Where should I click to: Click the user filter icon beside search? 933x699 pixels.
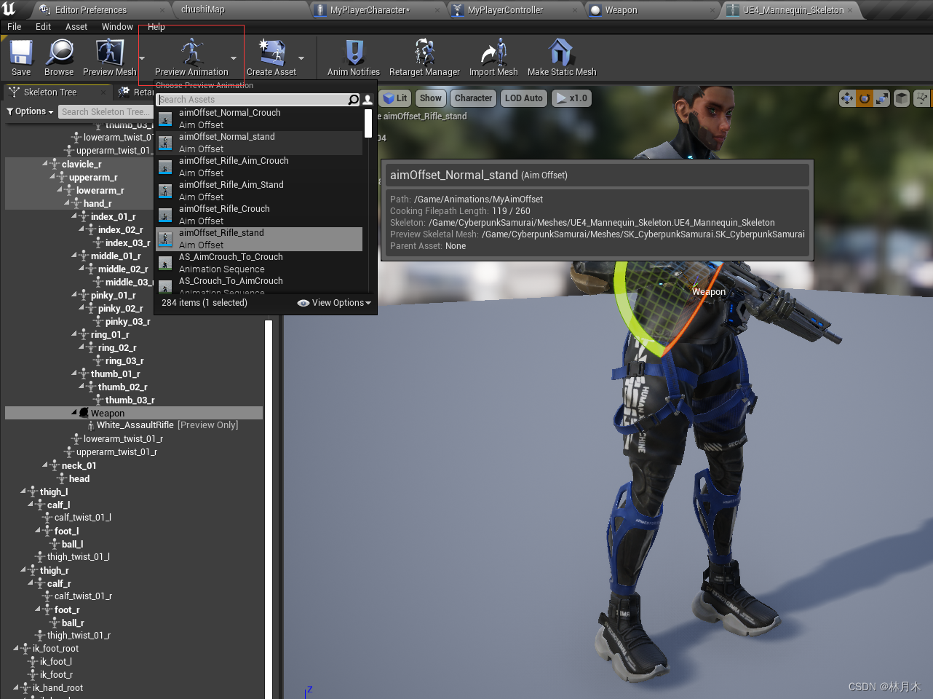(x=368, y=100)
